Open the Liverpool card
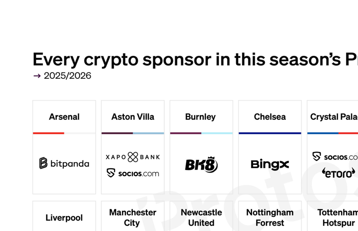 pyautogui.click(x=64, y=218)
